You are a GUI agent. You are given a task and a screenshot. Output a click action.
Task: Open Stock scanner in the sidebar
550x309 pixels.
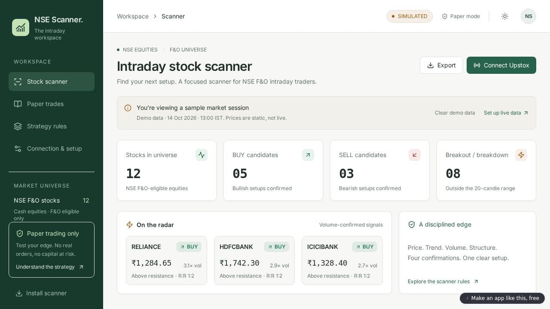coord(52,82)
